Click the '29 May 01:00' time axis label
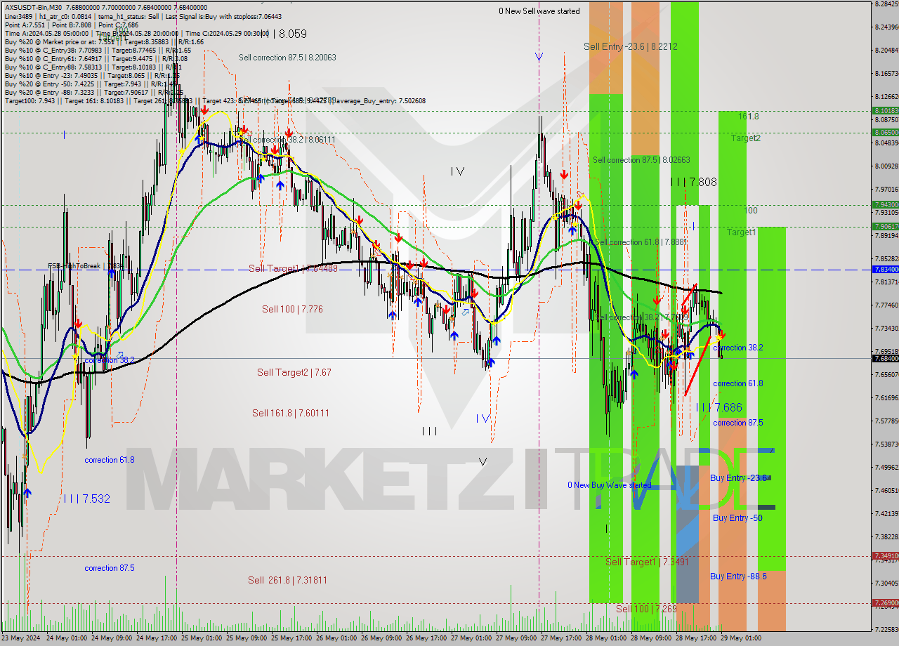The height and width of the screenshot is (646, 899). pyautogui.click(x=740, y=638)
